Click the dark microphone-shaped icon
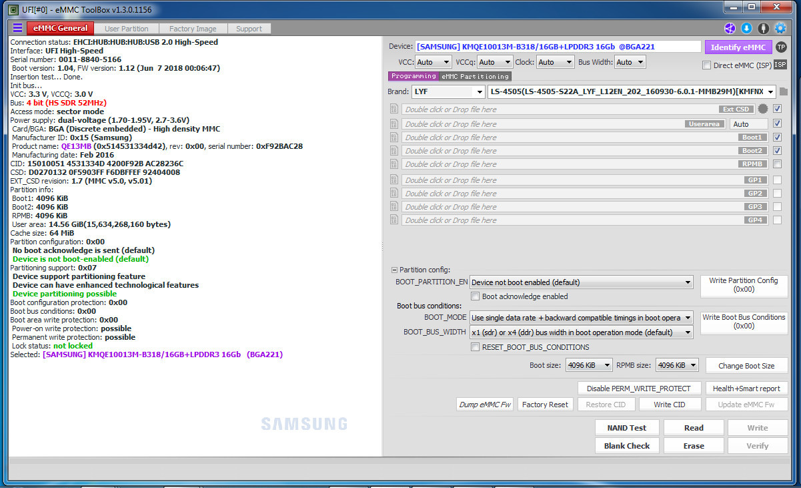This screenshot has width=801, height=488. click(x=763, y=28)
